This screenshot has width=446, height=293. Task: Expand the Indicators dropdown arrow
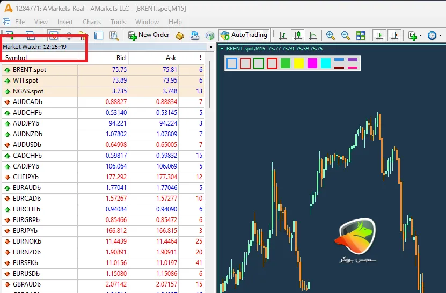tap(420, 35)
